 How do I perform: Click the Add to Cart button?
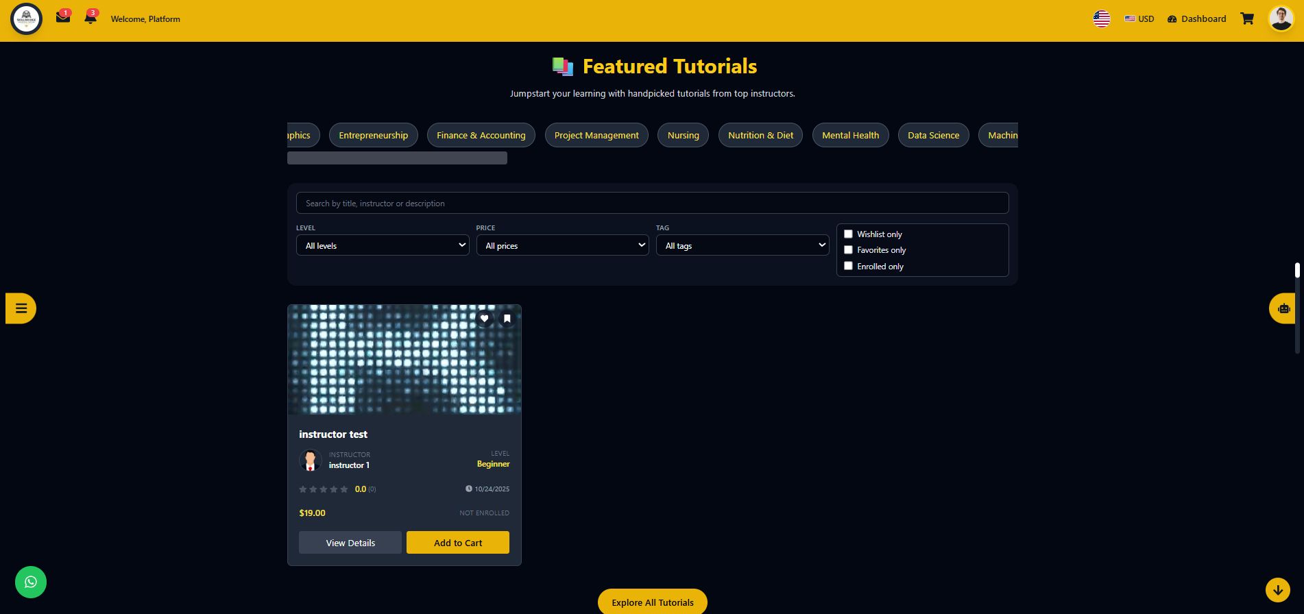458,543
